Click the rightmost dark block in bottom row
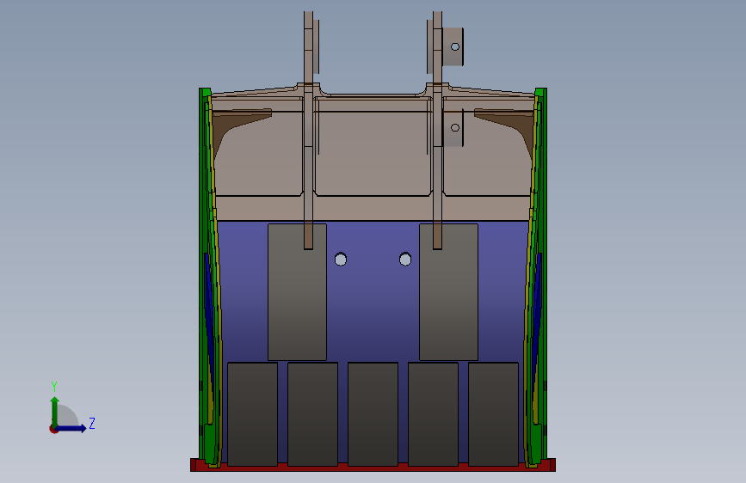 (493, 414)
